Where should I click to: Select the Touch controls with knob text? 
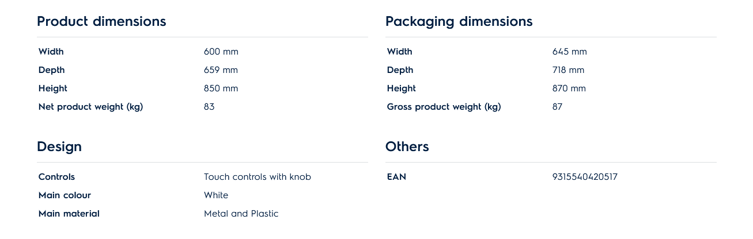coord(257,177)
